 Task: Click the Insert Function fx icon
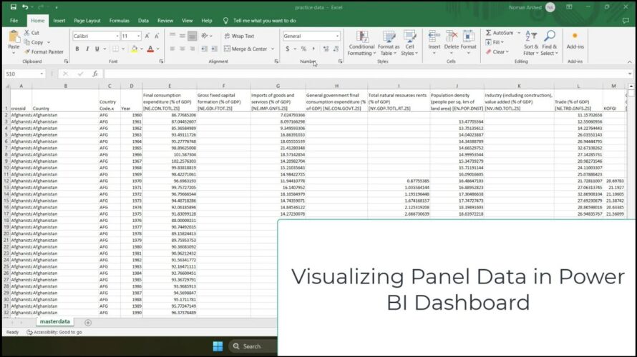[94, 74]
